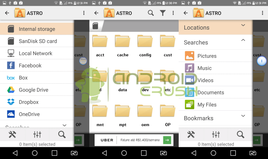Open Box cloud location
The width and height of the screenshot is (268, 159).
(x=37, y=78)
